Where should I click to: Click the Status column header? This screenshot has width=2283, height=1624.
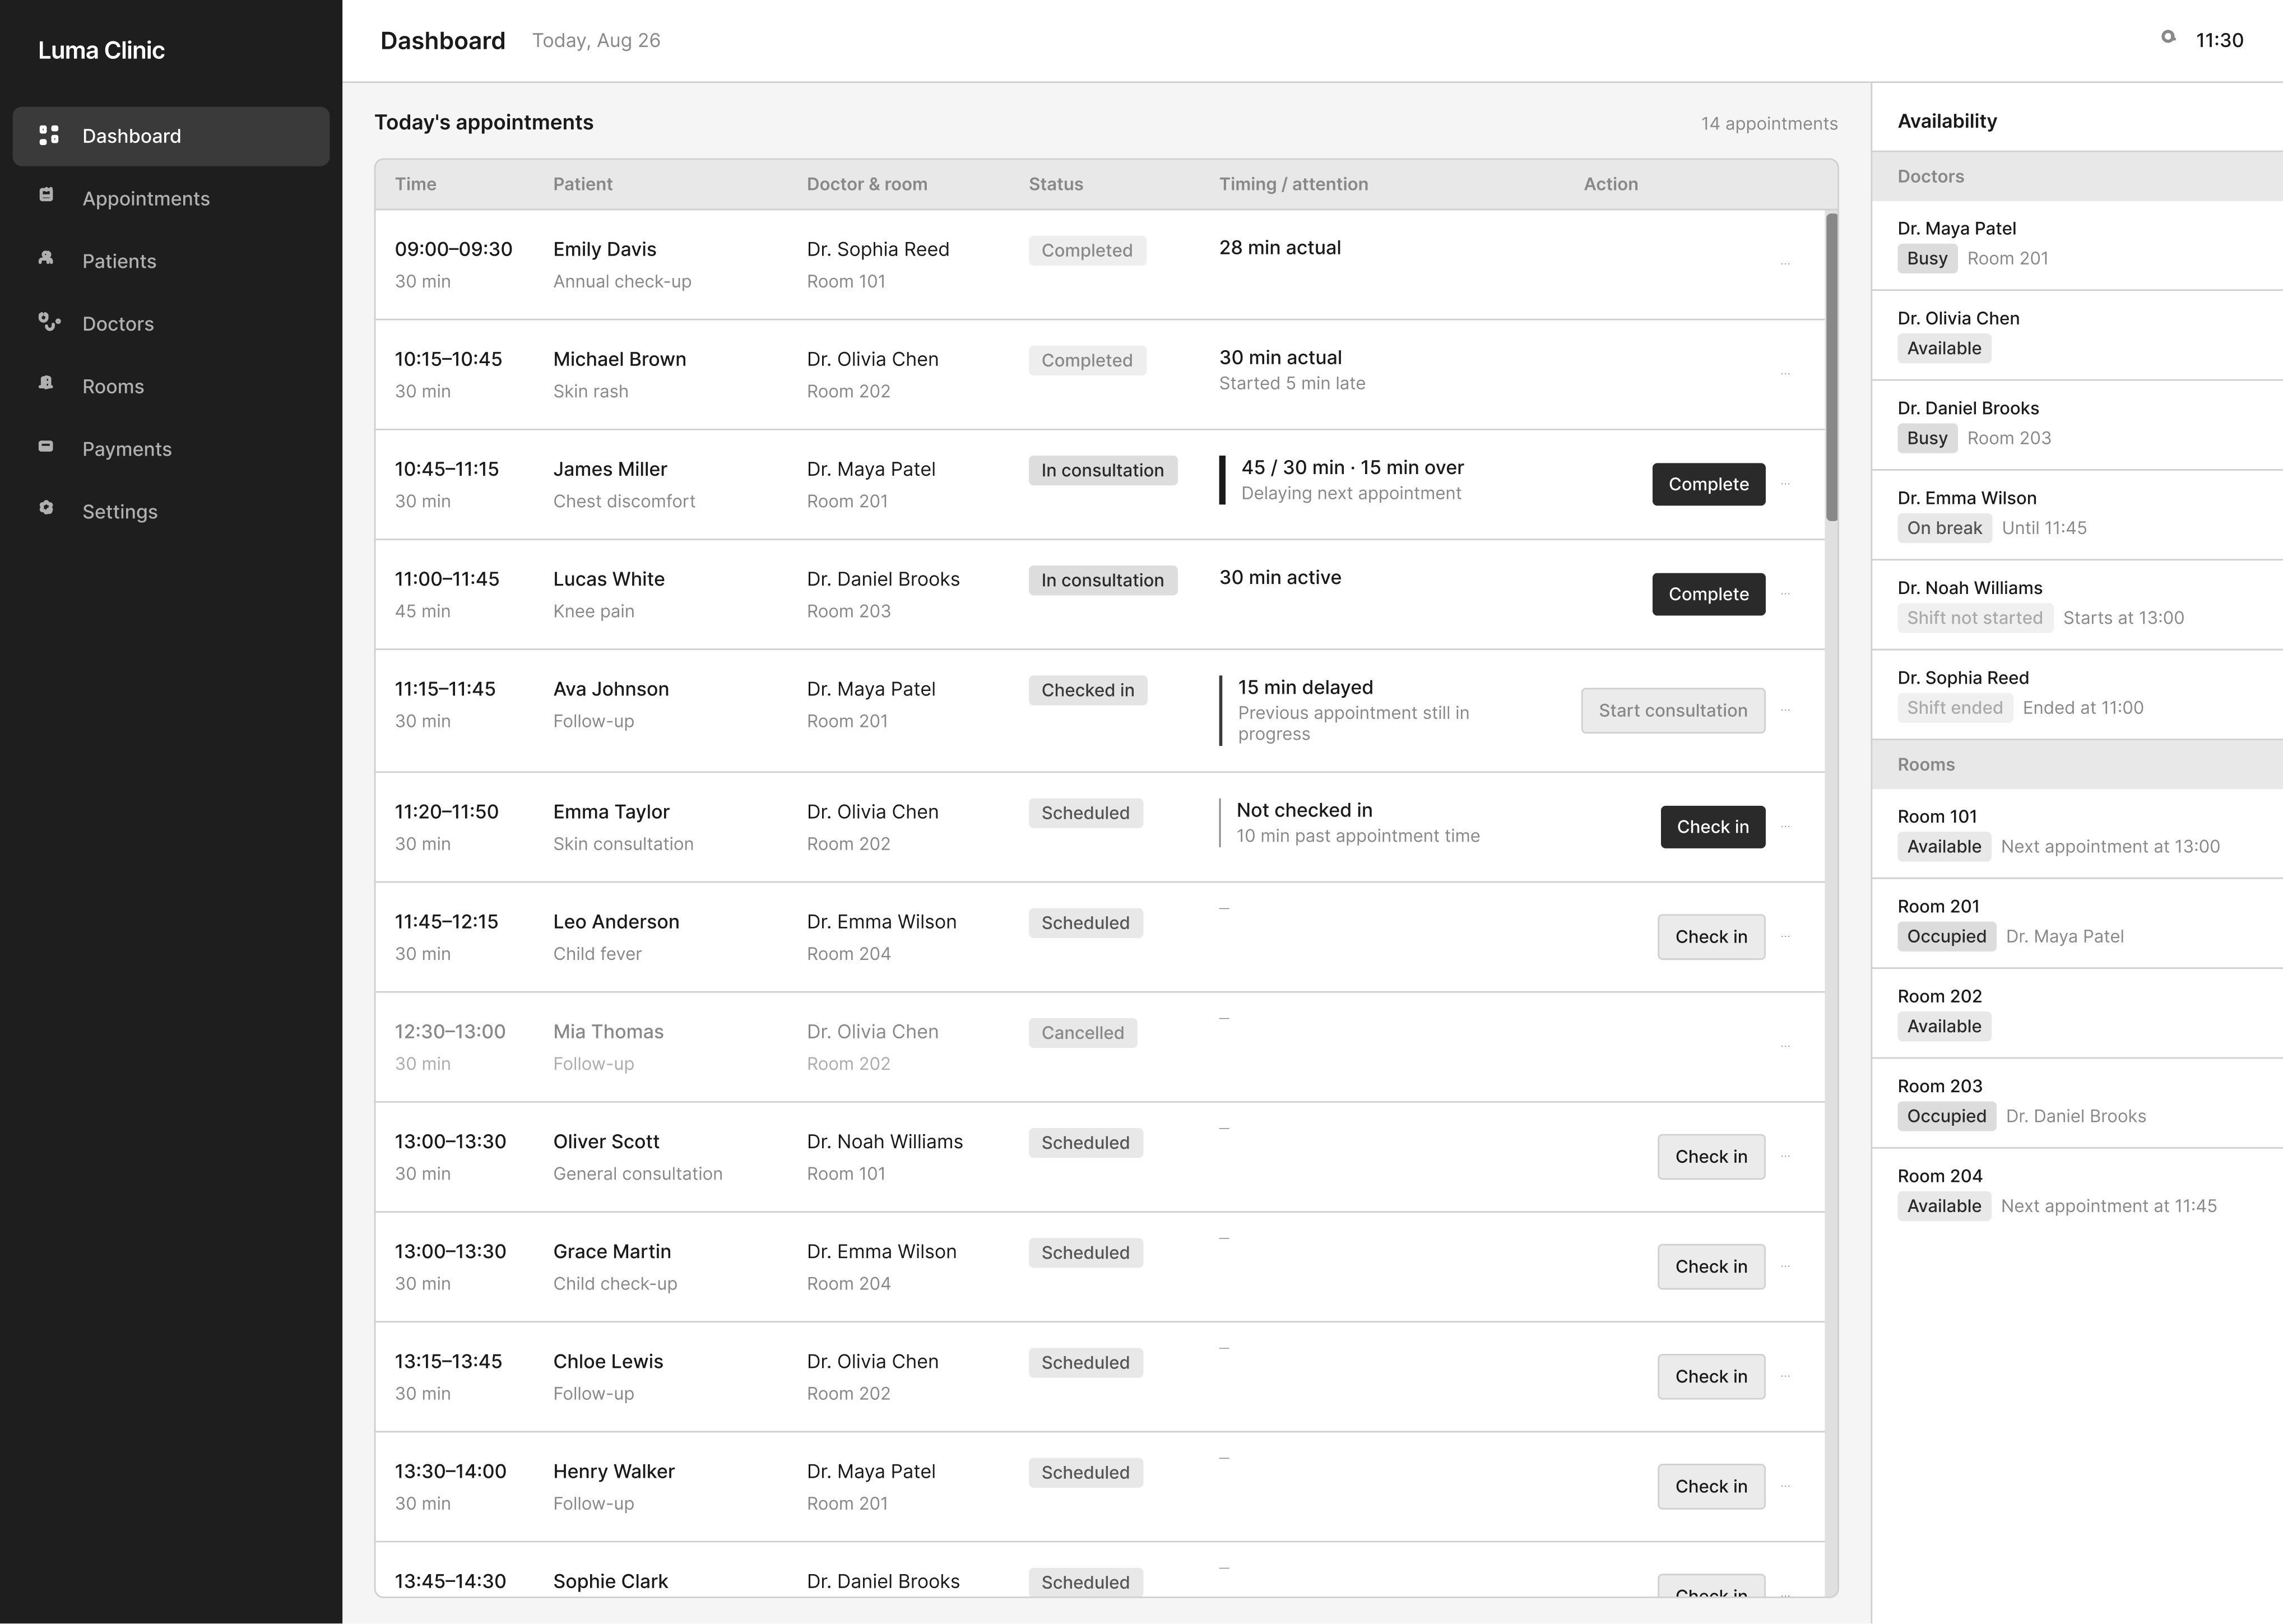point(1055,184)
